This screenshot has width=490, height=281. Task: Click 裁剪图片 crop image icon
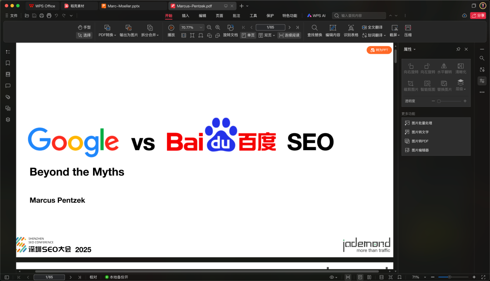411,86
